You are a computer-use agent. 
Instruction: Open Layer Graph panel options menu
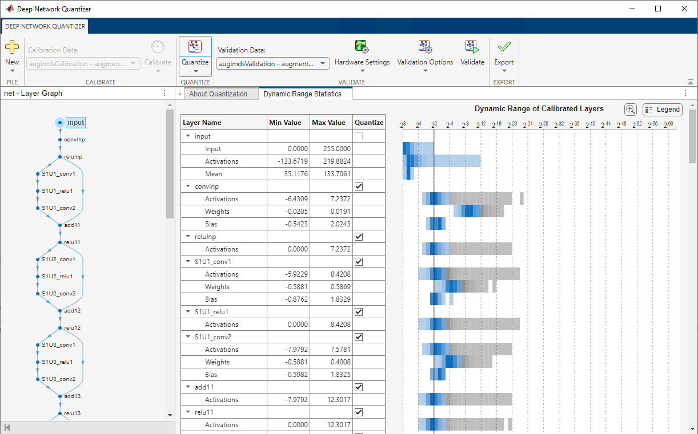[x=165, y=94]
